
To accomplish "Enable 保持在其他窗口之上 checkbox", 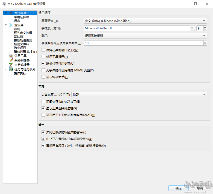I will point(43,50).
